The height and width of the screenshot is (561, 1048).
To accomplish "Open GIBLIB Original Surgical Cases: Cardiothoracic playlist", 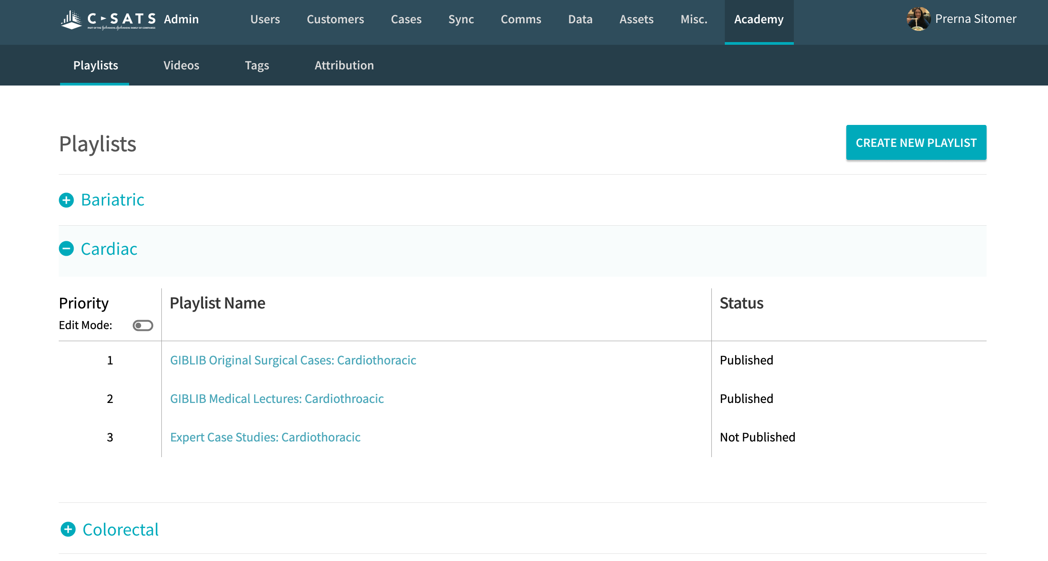I will [293, 360].
